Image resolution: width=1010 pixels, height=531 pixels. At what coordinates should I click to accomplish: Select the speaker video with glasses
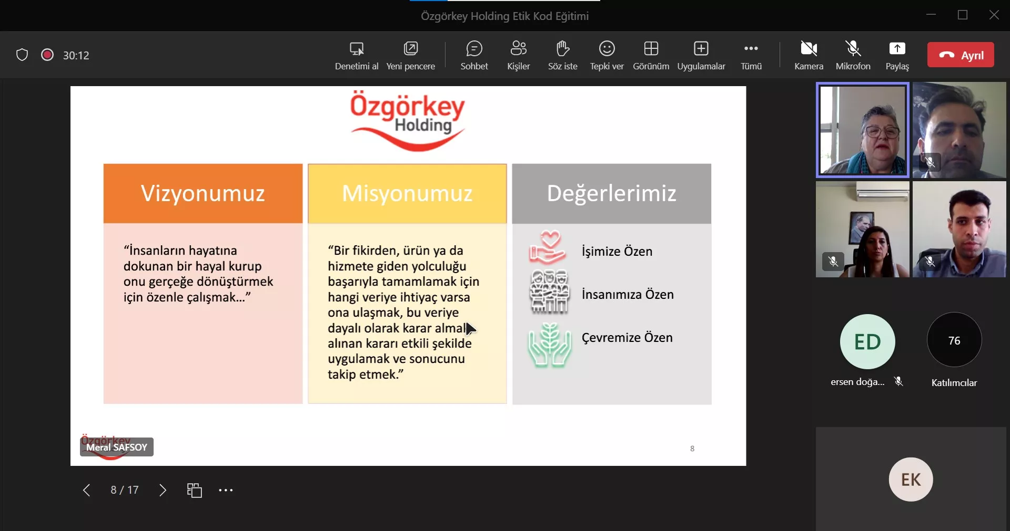pyautogui.click(x=863, y=130)
